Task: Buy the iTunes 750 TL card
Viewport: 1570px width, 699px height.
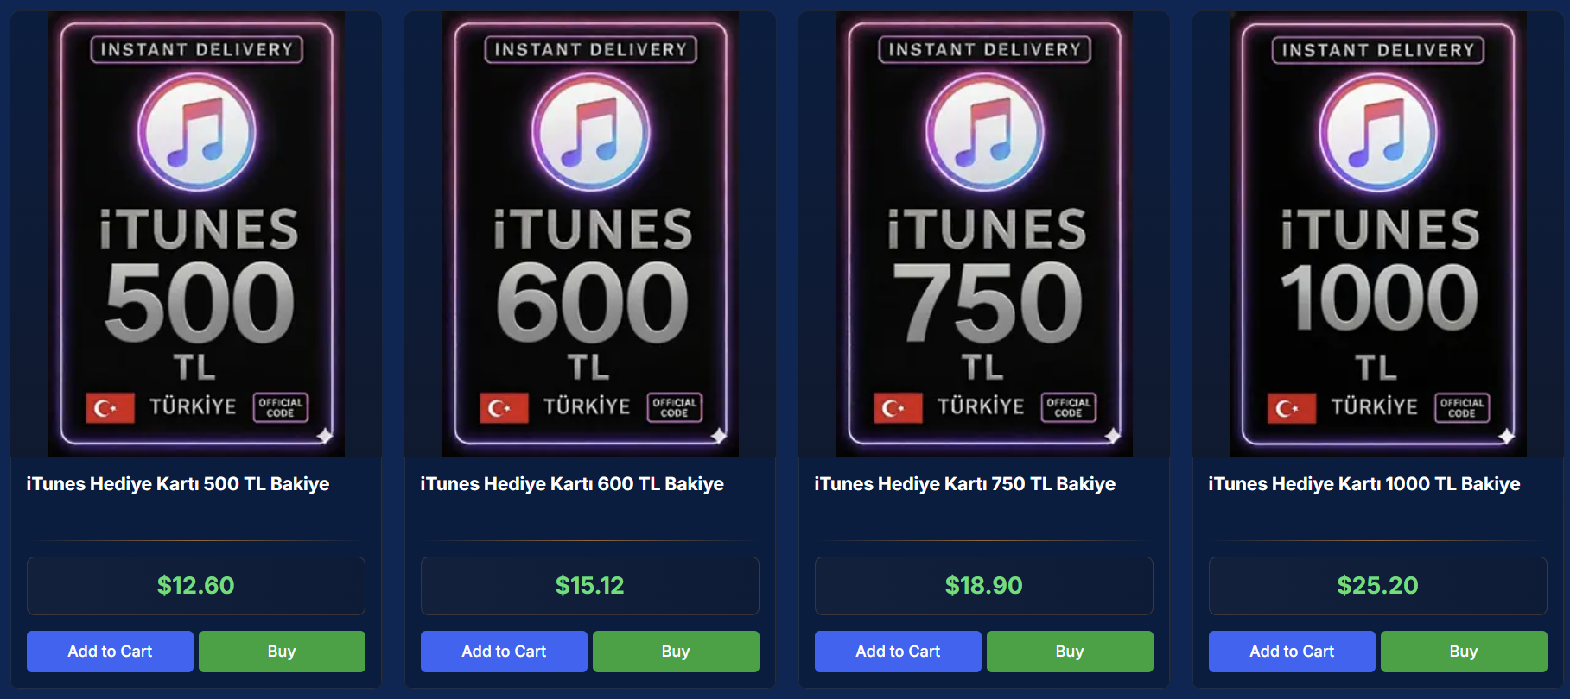Action: (1070, 652)
